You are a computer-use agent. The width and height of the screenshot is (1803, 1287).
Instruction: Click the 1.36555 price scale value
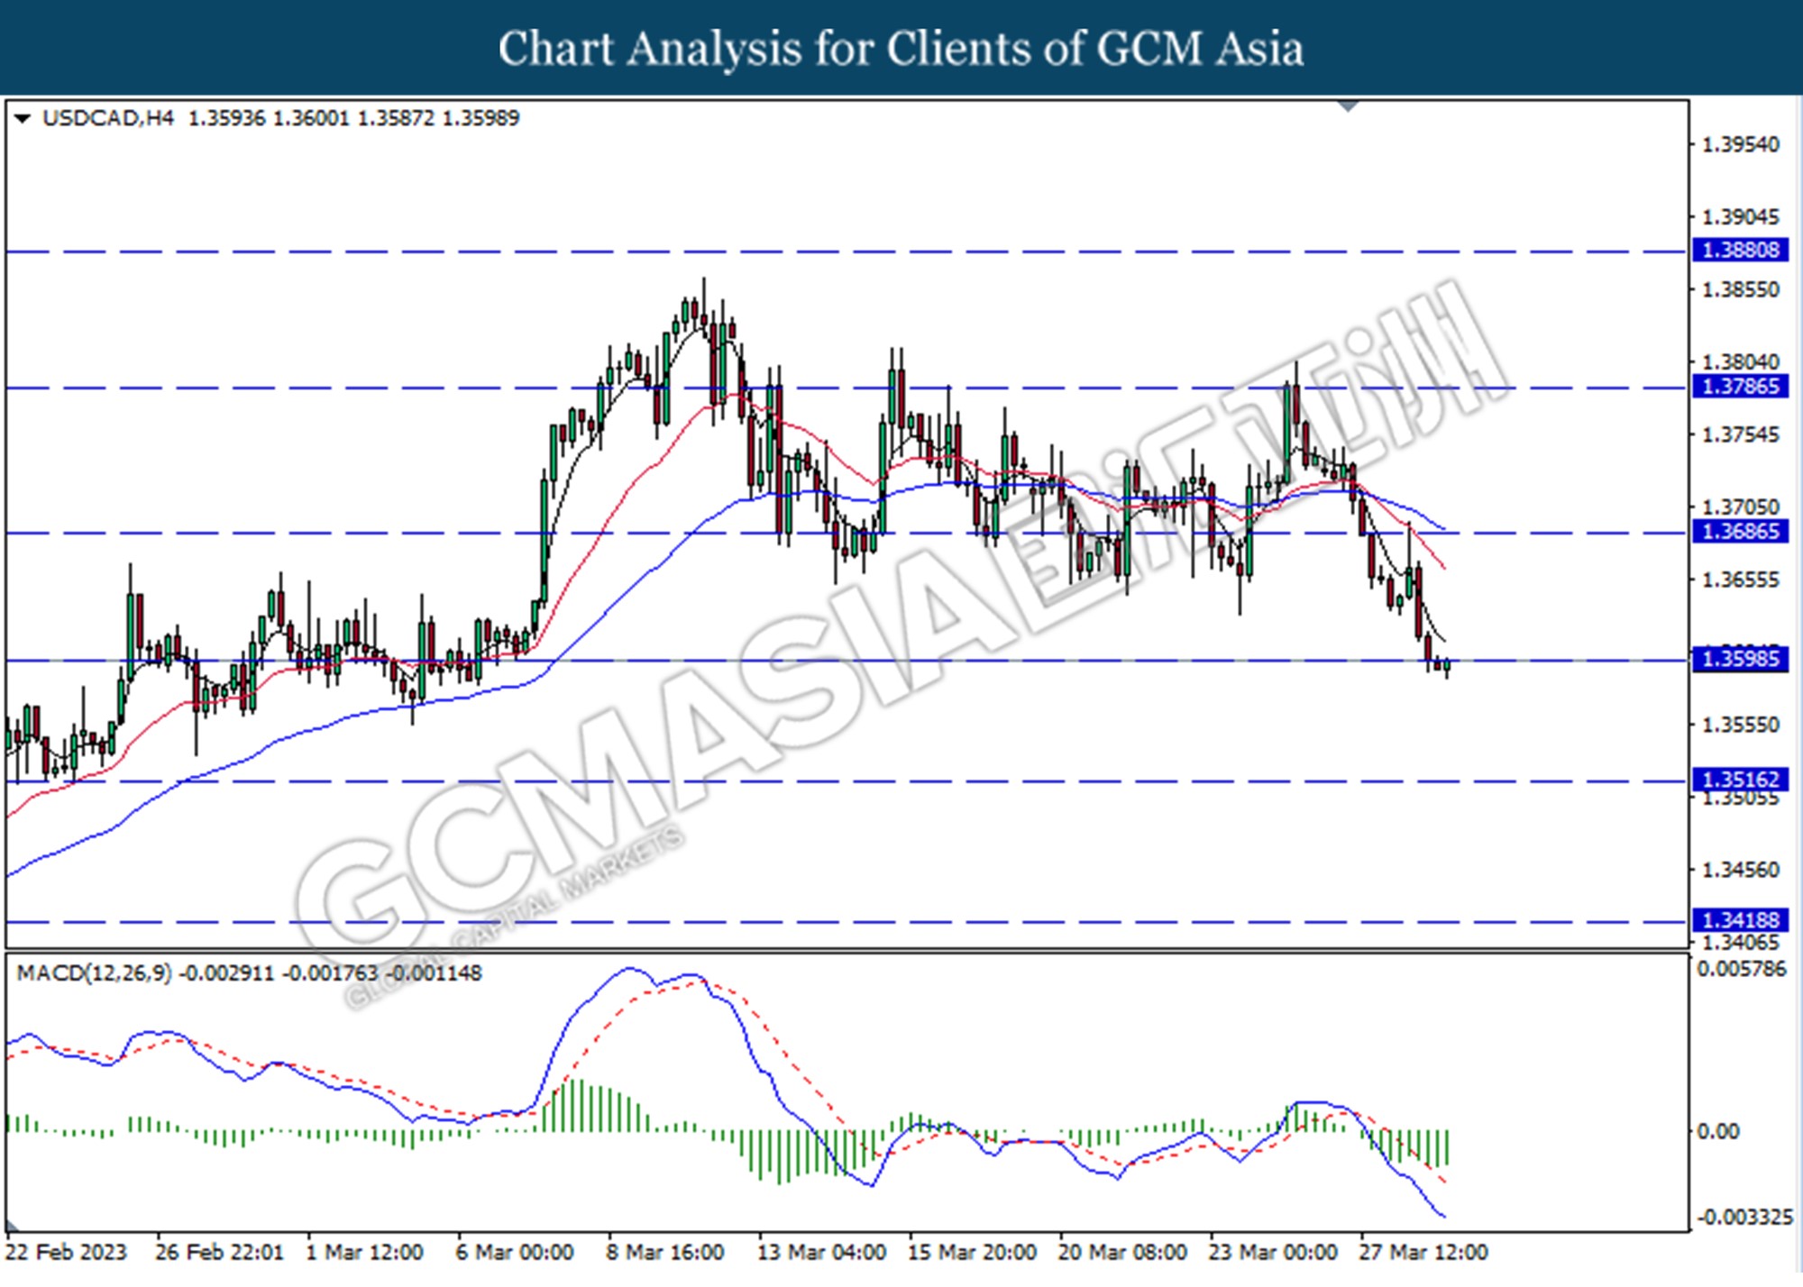[x=1740, y=580]
